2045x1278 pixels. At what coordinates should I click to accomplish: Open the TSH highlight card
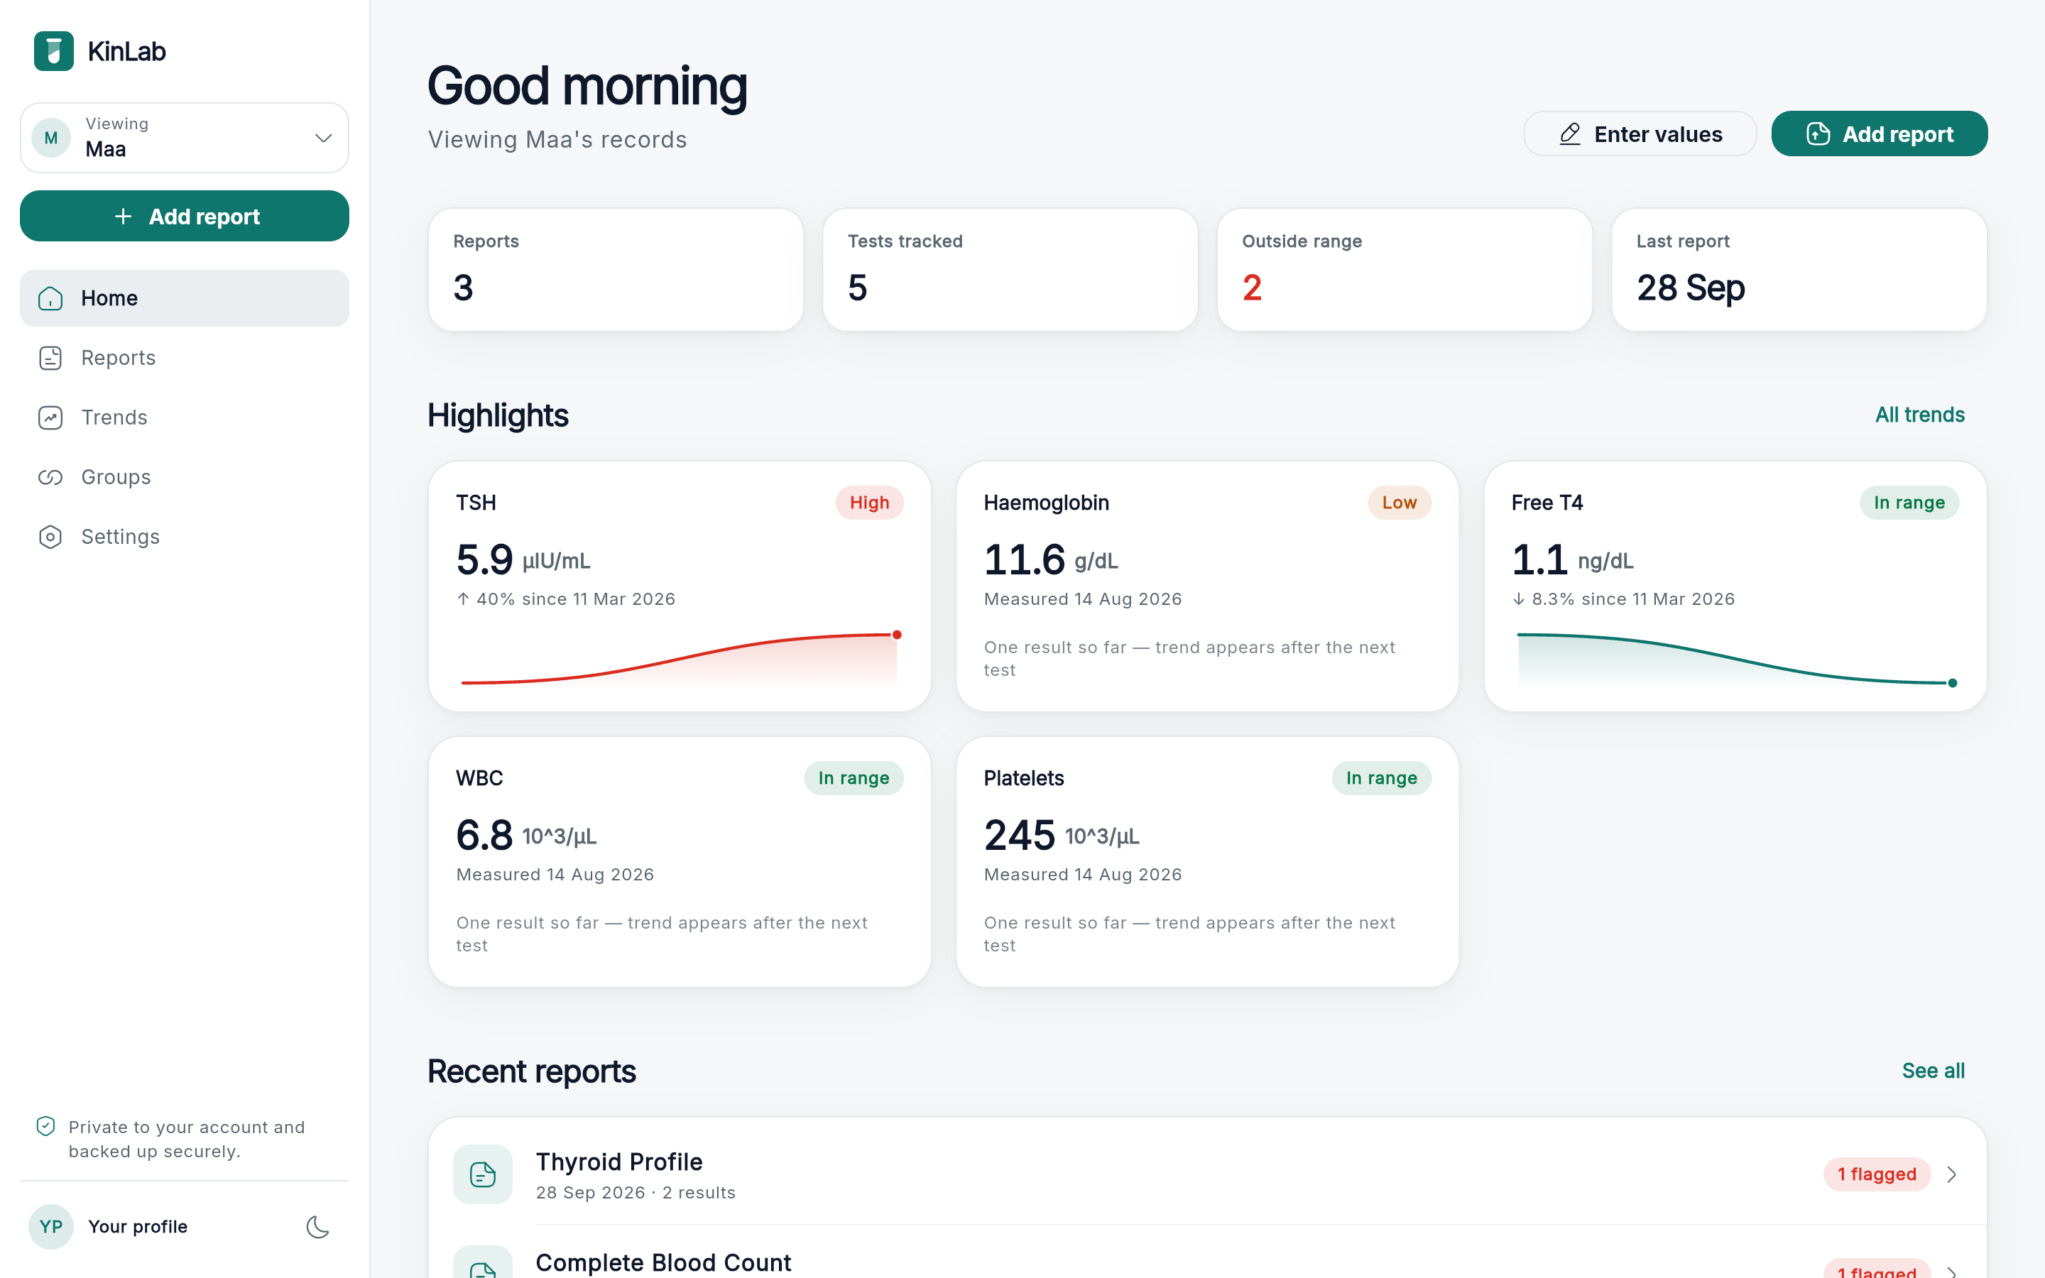click(x=680, y=586)
